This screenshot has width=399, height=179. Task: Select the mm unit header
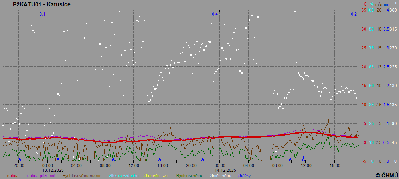coord(386,4)
